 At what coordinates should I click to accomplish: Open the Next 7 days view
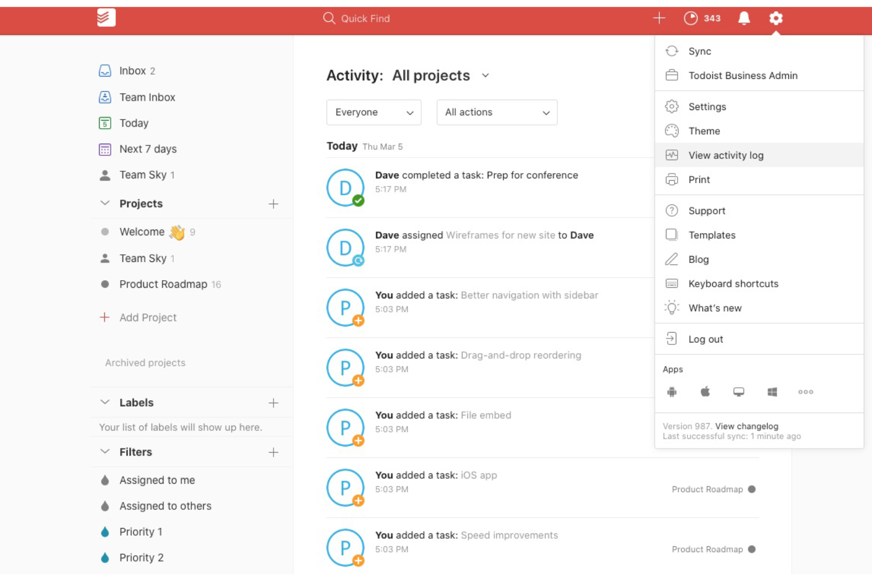148,149
